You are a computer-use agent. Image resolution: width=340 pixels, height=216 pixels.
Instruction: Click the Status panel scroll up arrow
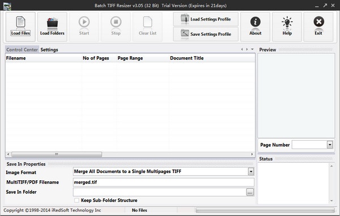tap(331, 166)
